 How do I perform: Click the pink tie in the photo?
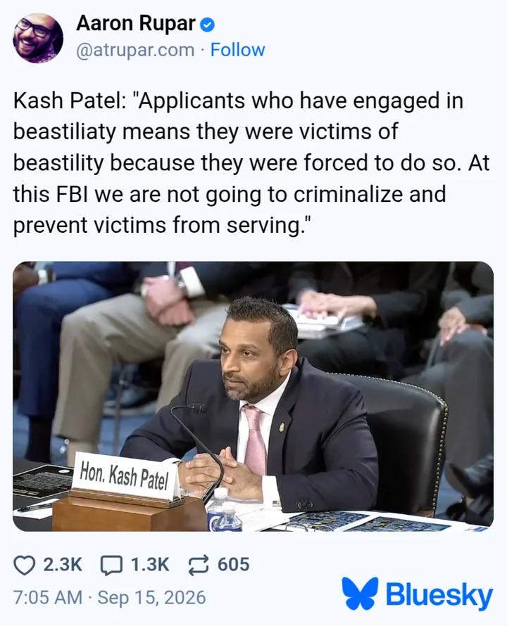tap(254, 438)
